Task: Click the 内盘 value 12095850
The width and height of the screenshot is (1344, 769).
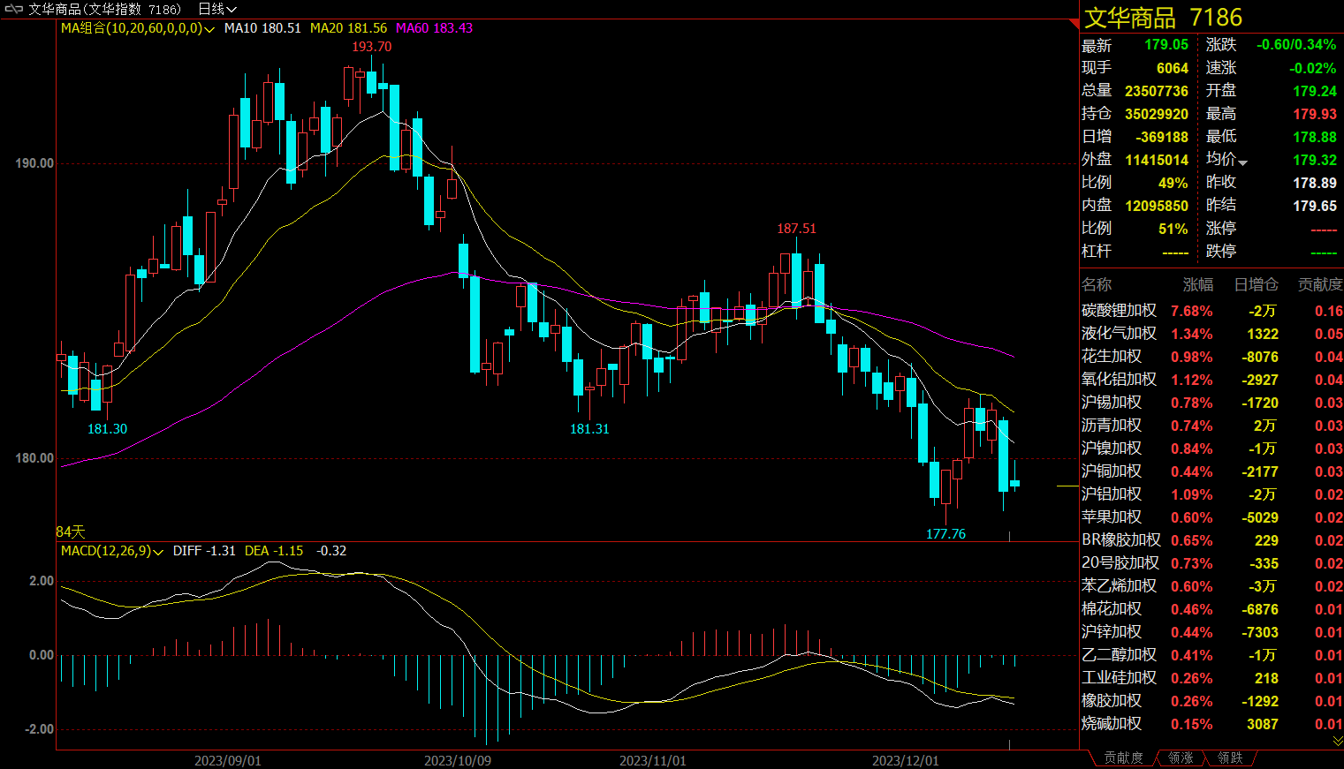Action: [1157, 206]
